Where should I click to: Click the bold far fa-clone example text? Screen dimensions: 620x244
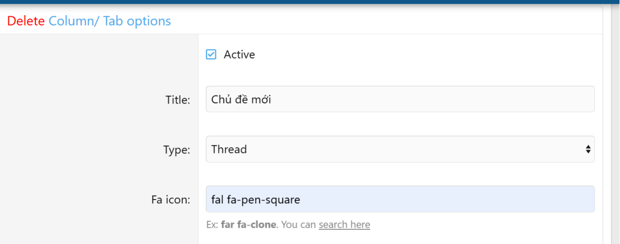249,224
